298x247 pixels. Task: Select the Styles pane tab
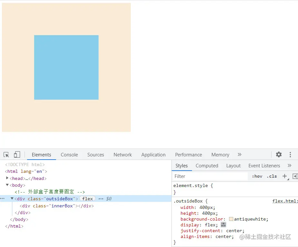click(181, 166)
